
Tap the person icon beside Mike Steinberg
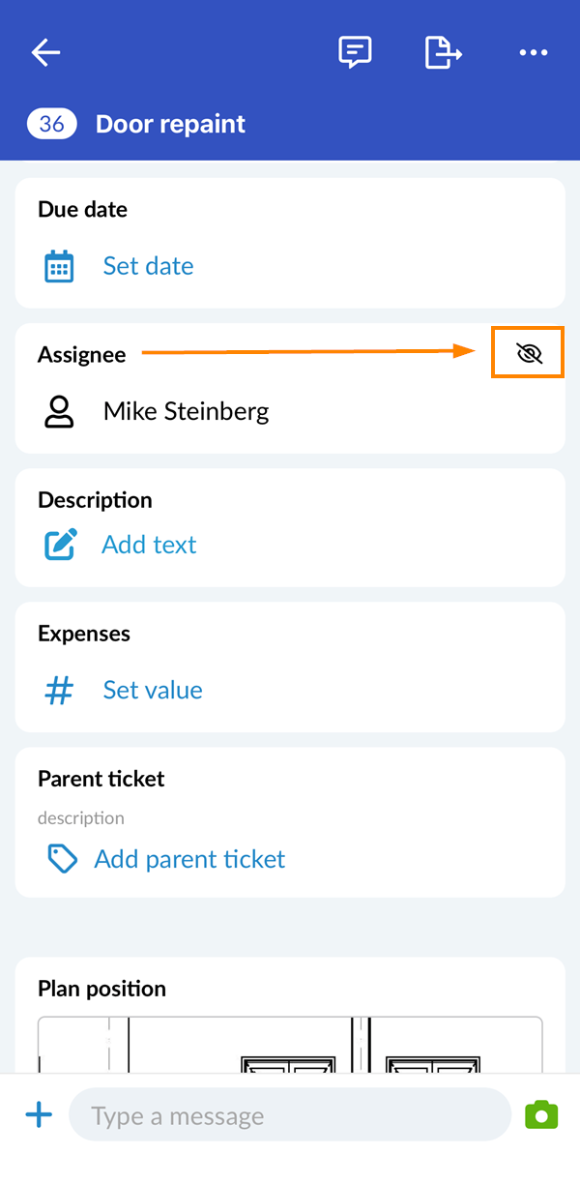point(60,411)
